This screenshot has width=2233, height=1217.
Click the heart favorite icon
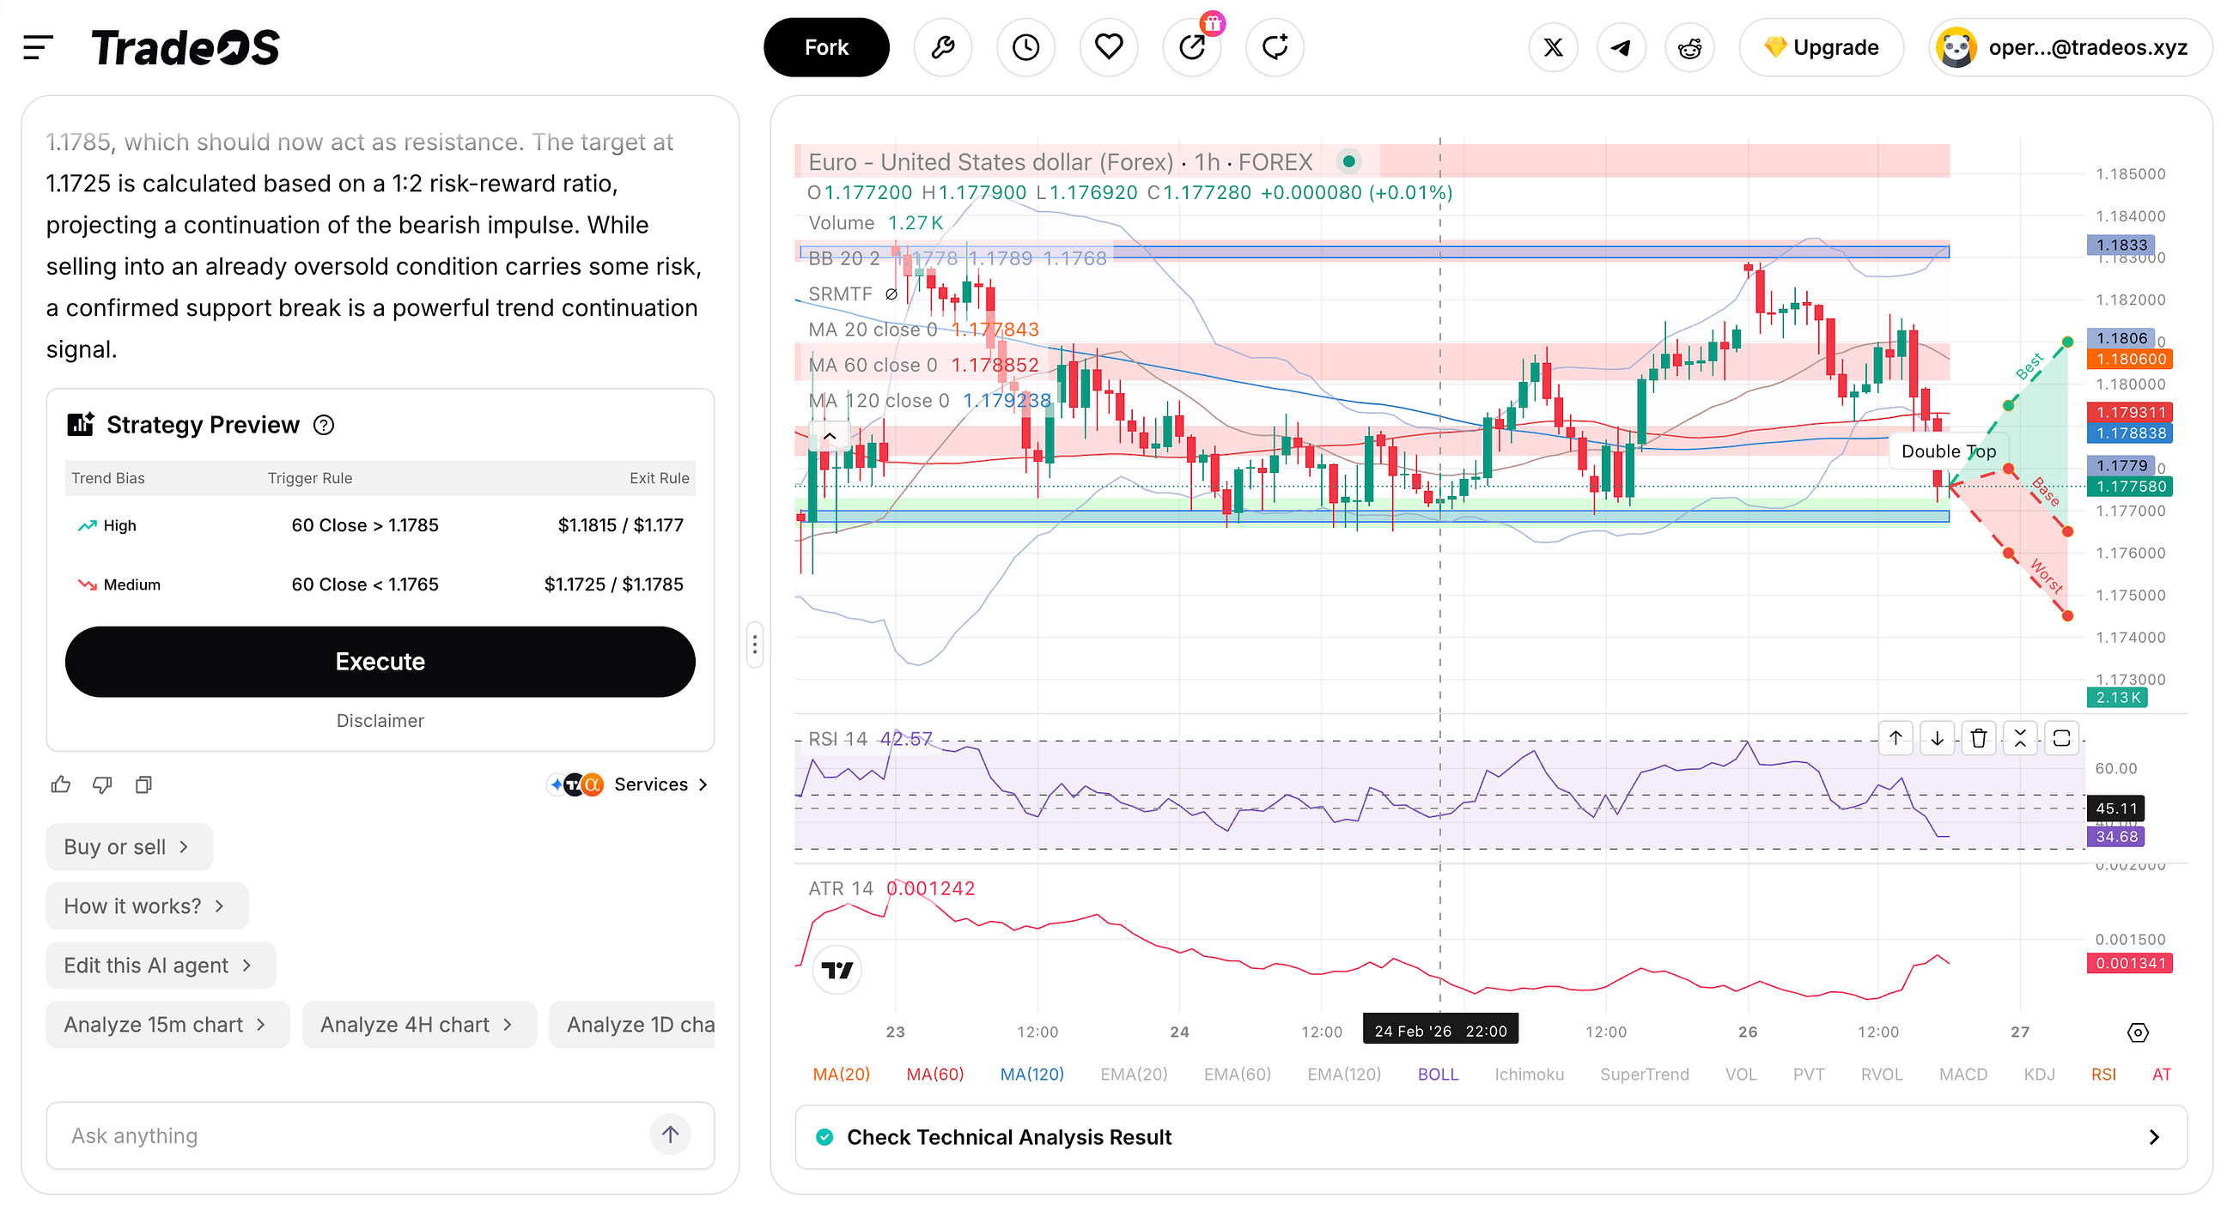pyautogui.click(x=1109, y=48)
